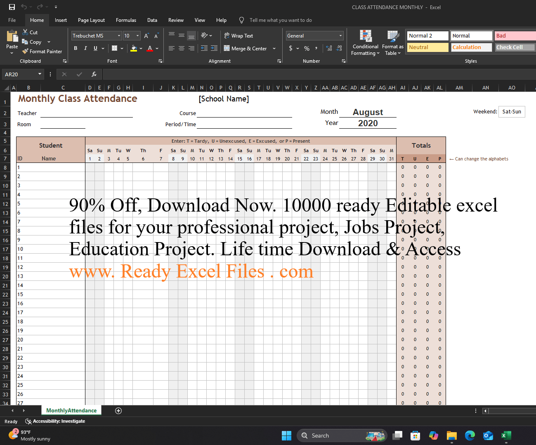
Task: Open the File tab
Action: click(x=12, y=20)
